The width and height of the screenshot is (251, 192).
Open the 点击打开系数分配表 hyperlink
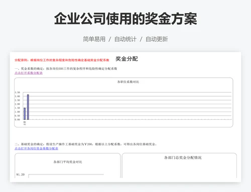(x=29, y=73)
